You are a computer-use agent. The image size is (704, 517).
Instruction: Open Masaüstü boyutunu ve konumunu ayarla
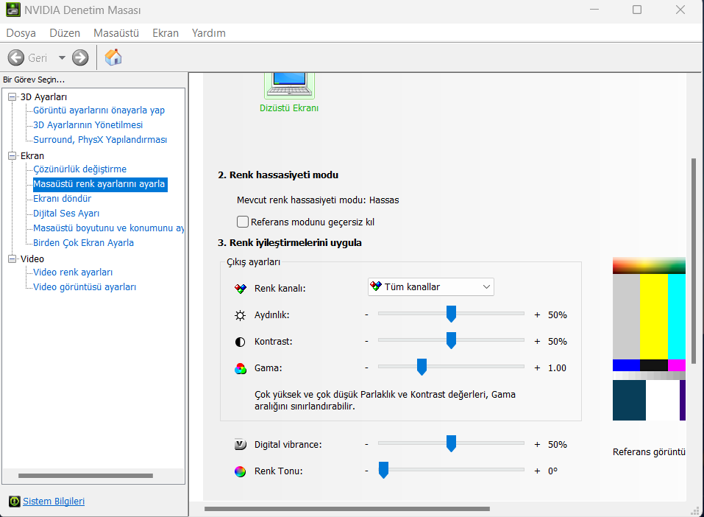pyautogui.click(x=109, y=228)
